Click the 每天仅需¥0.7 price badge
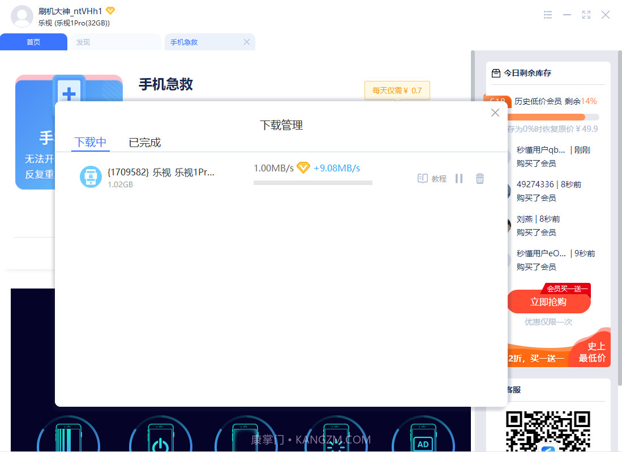This screenshot has width=622, height=452. click(397, 91)
